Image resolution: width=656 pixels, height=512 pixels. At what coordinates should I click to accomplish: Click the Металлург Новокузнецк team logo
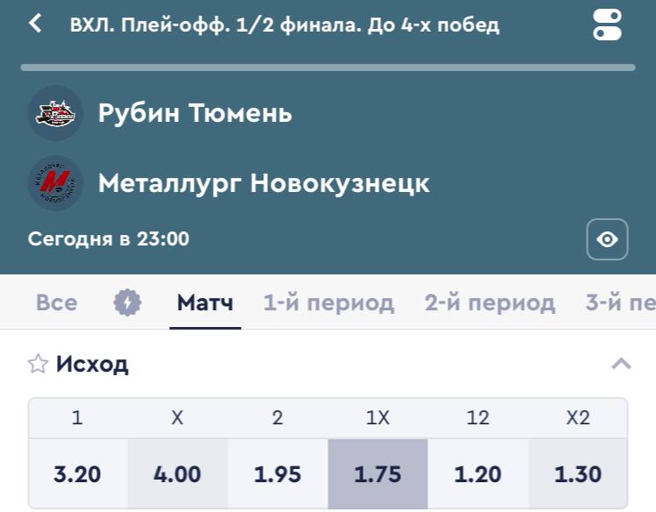[55, 183]
